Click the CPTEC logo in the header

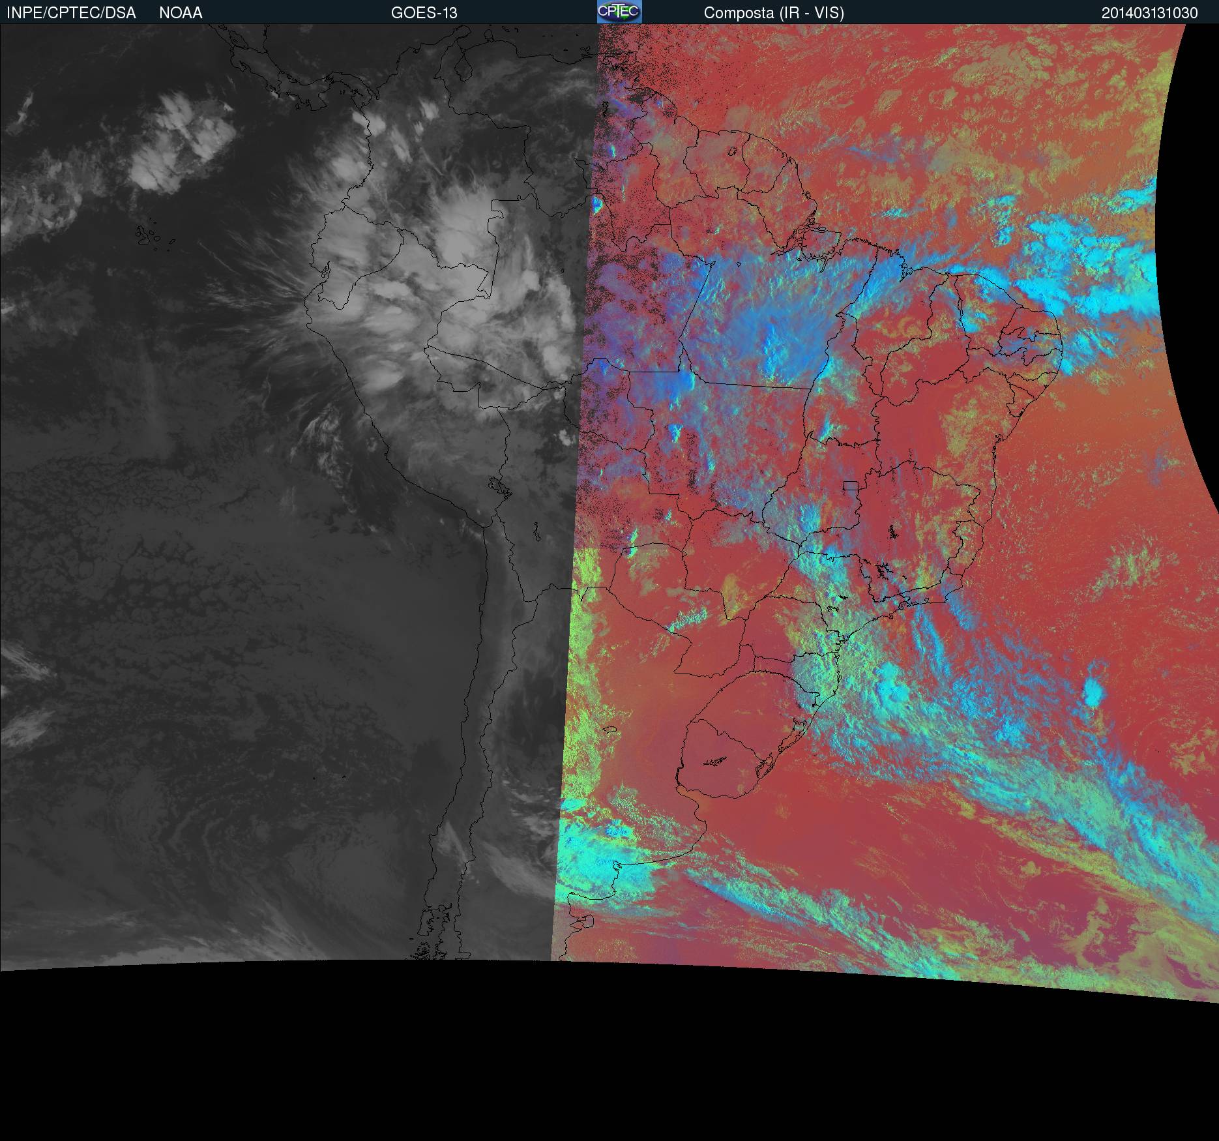[x=619, y=12]
